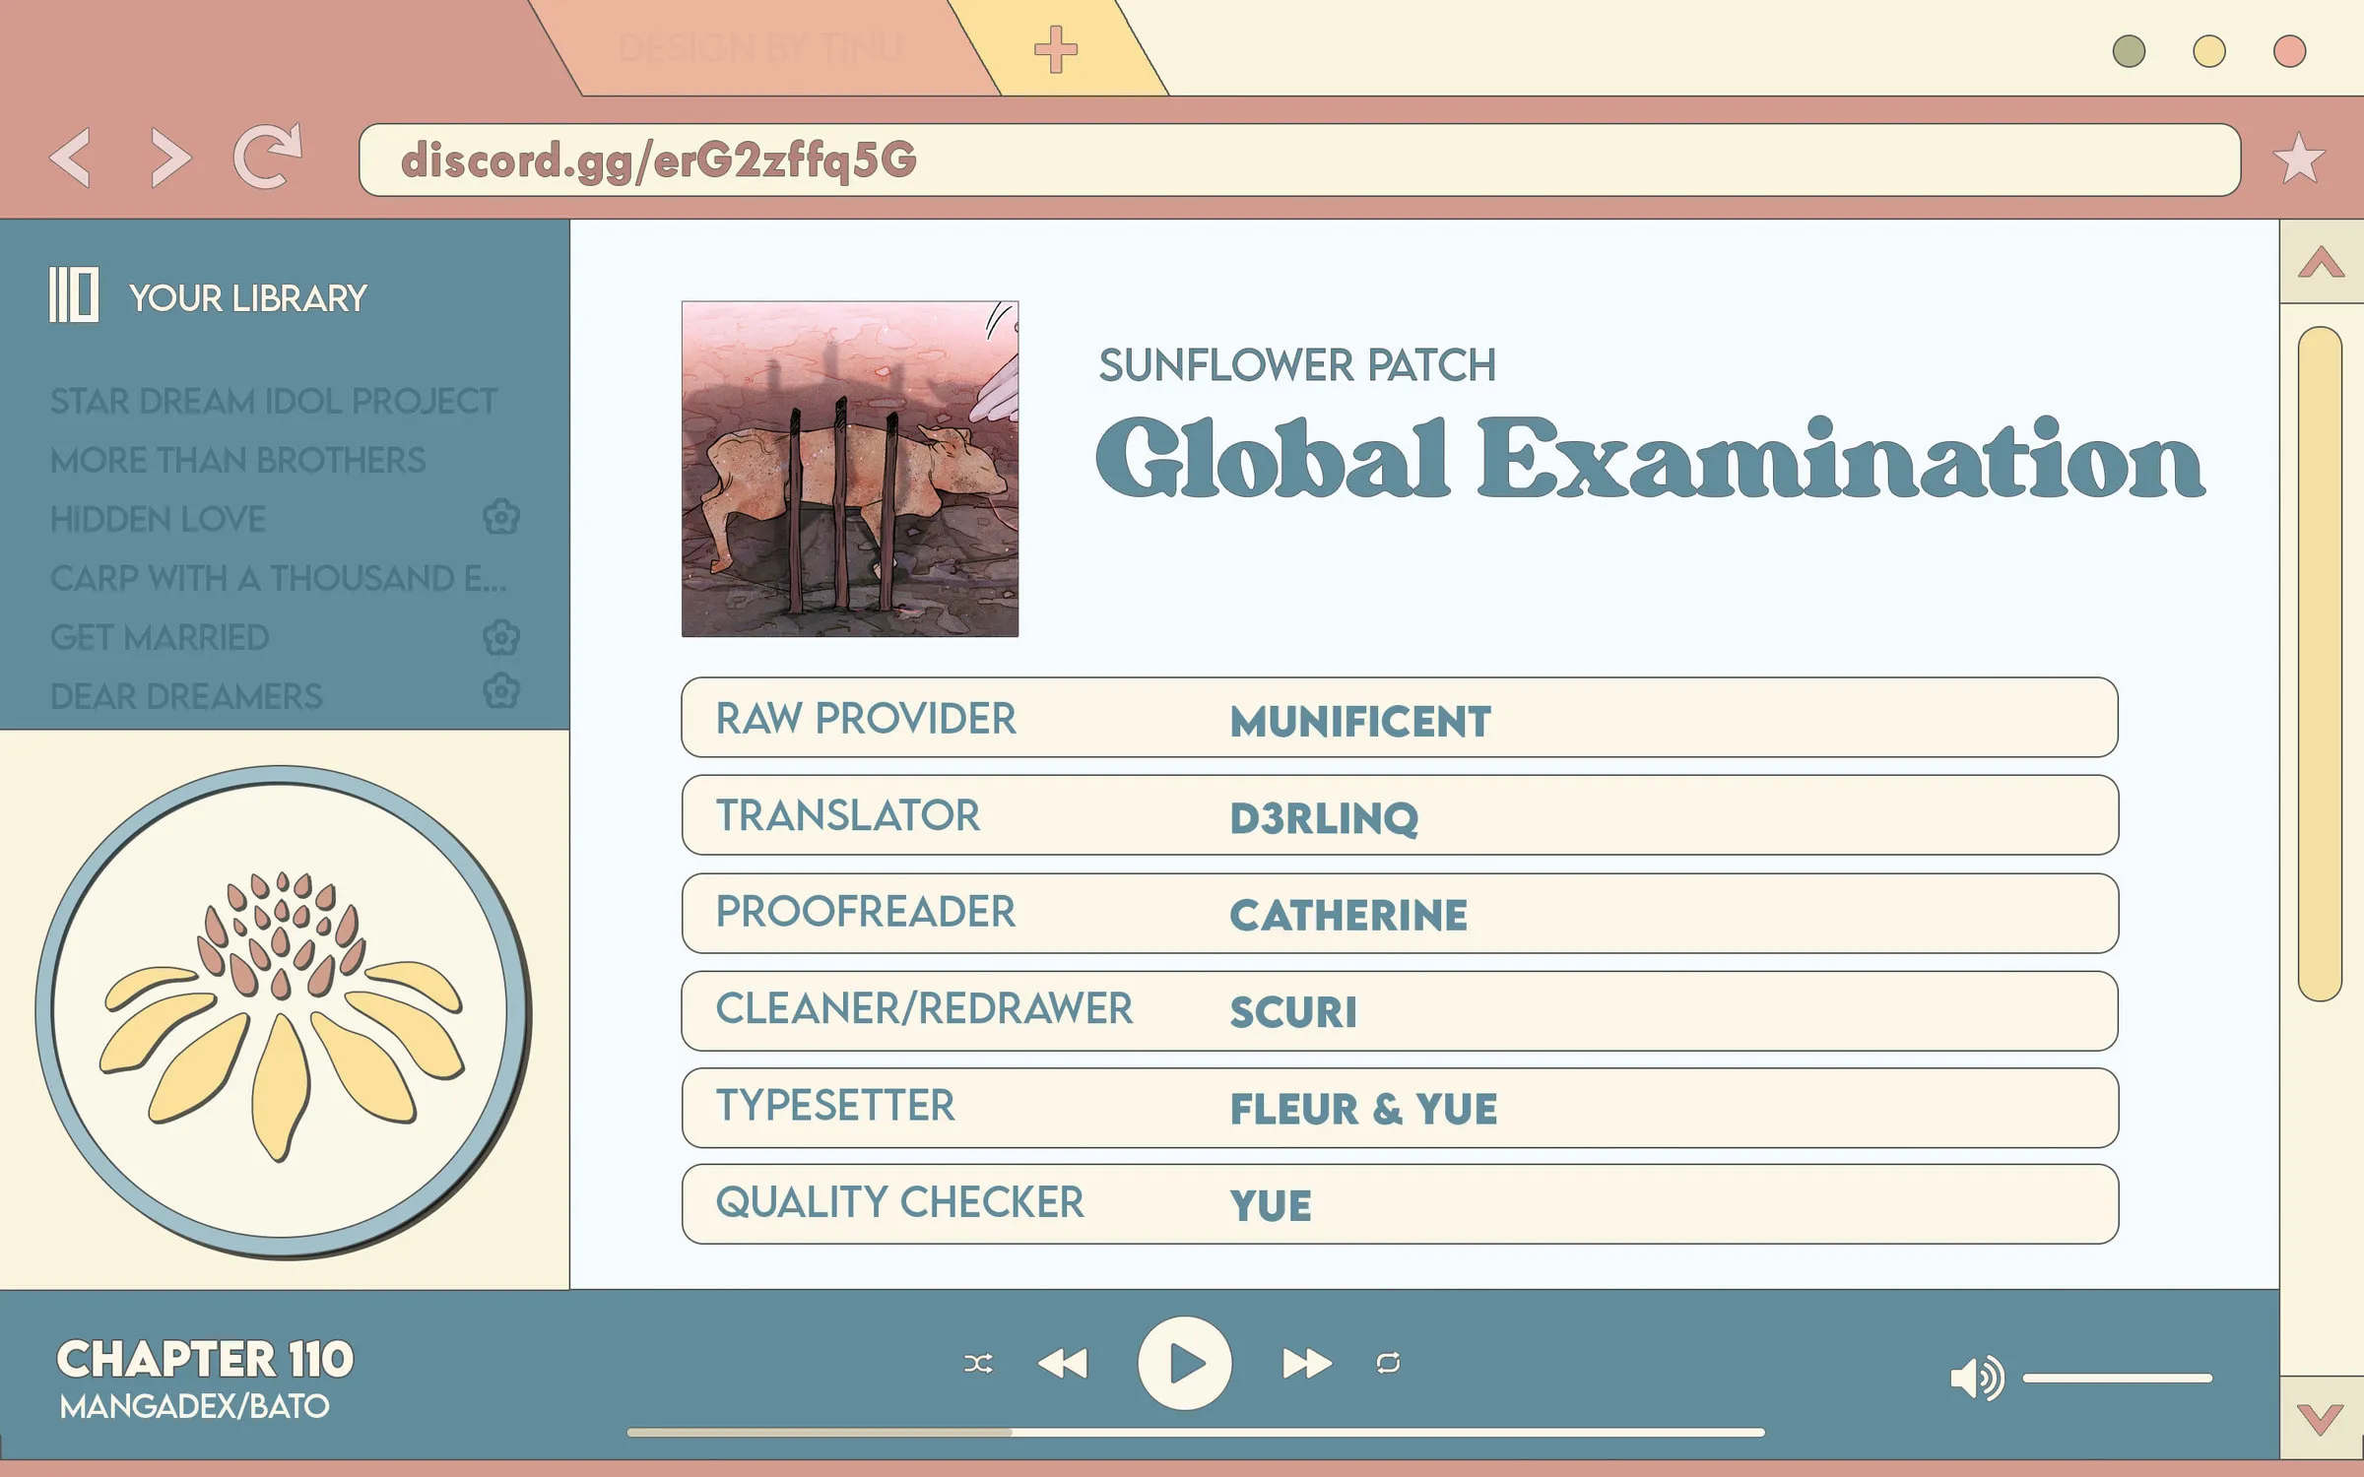Skip ahead with fast-forward button
The height and width of the screenshot is (1477, 2364).
click(x=1307, y=1364)
